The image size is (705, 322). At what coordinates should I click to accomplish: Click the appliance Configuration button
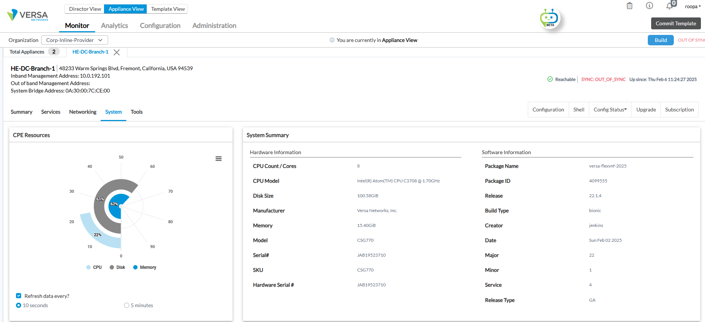[548, 110]
